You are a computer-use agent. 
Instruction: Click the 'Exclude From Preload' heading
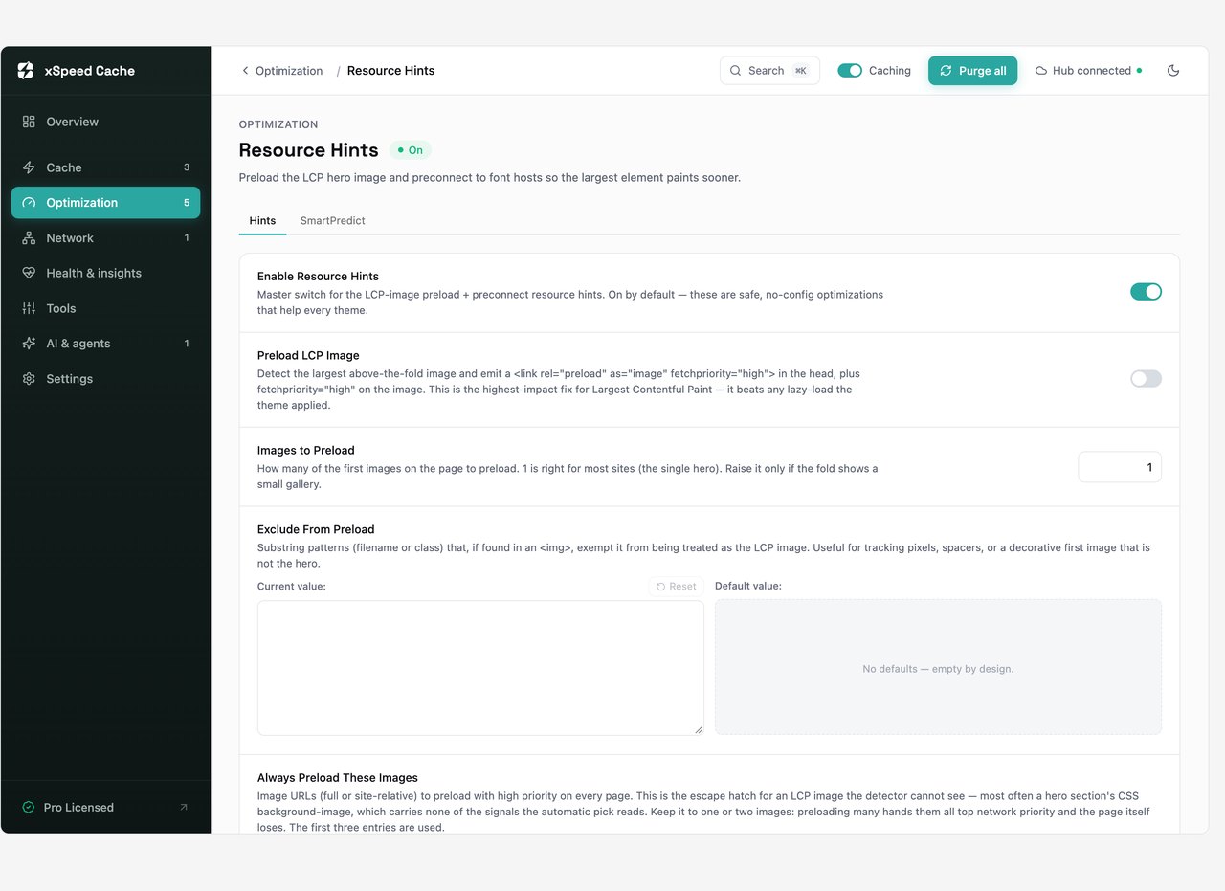coord(316,529)
